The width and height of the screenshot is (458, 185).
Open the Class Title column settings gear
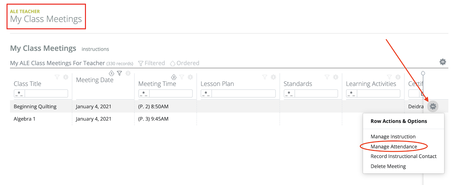tap(66, 77)
